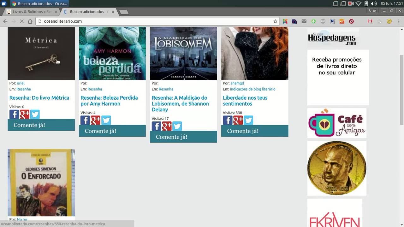The width and height of the screenshot is (404, 227).
Task: Share Maldição do Lobisomem review on Google+
Action: tap(167, 126)
